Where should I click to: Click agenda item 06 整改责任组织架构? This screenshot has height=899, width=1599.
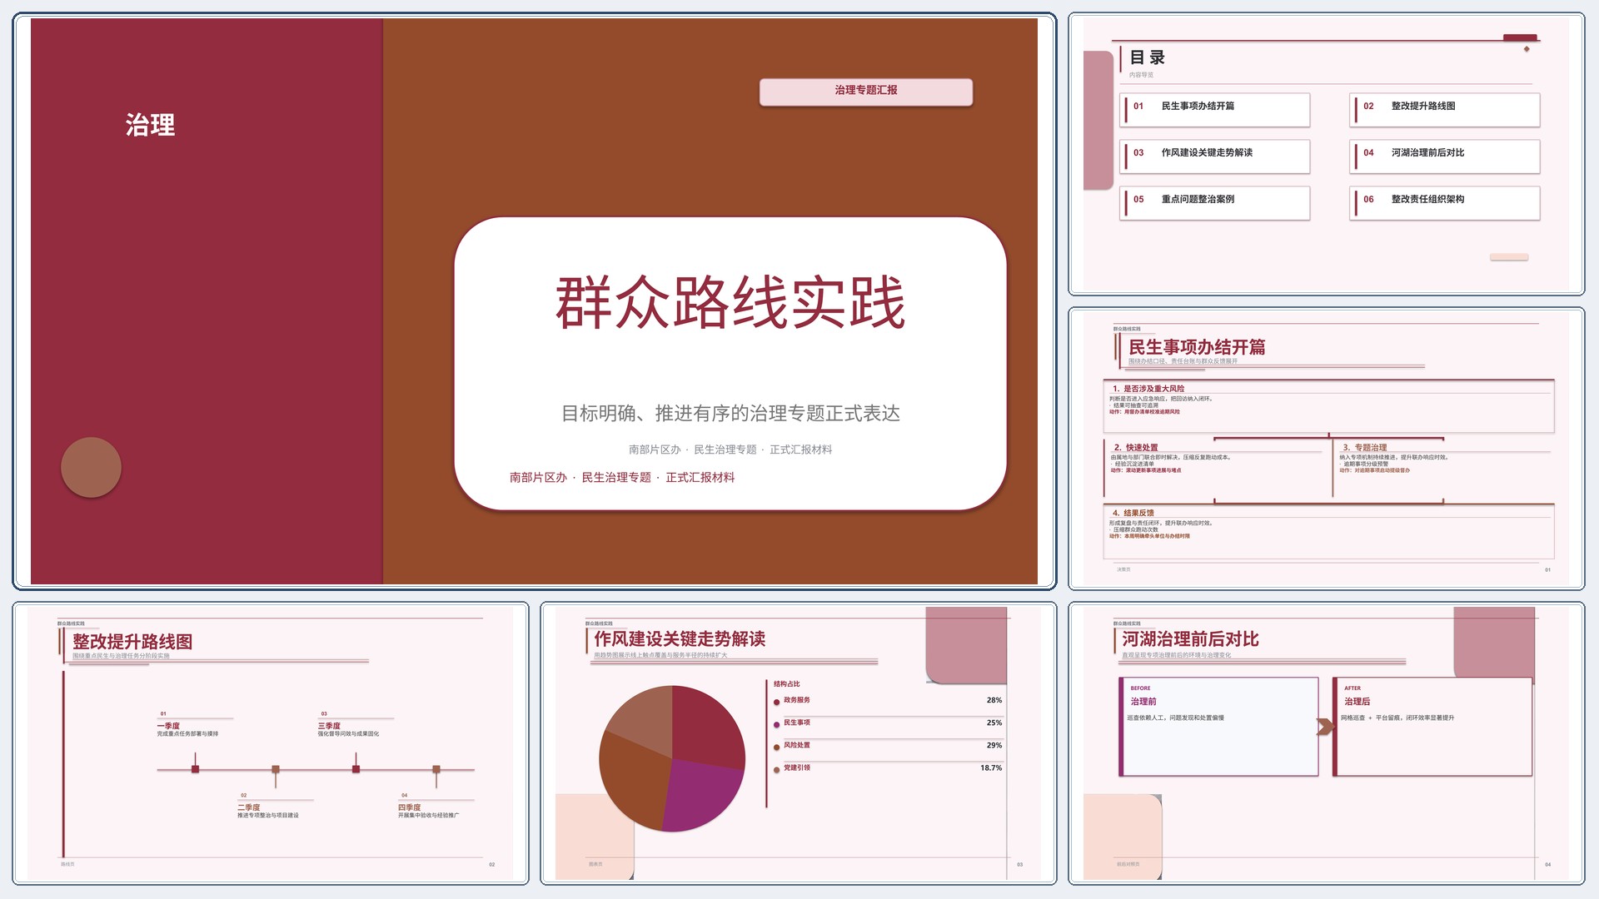point(1445,202)
